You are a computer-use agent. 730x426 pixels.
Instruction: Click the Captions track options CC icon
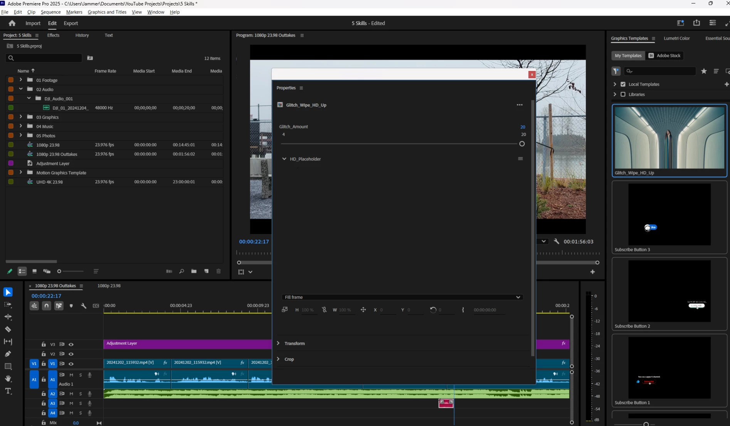tap(96, 306)
